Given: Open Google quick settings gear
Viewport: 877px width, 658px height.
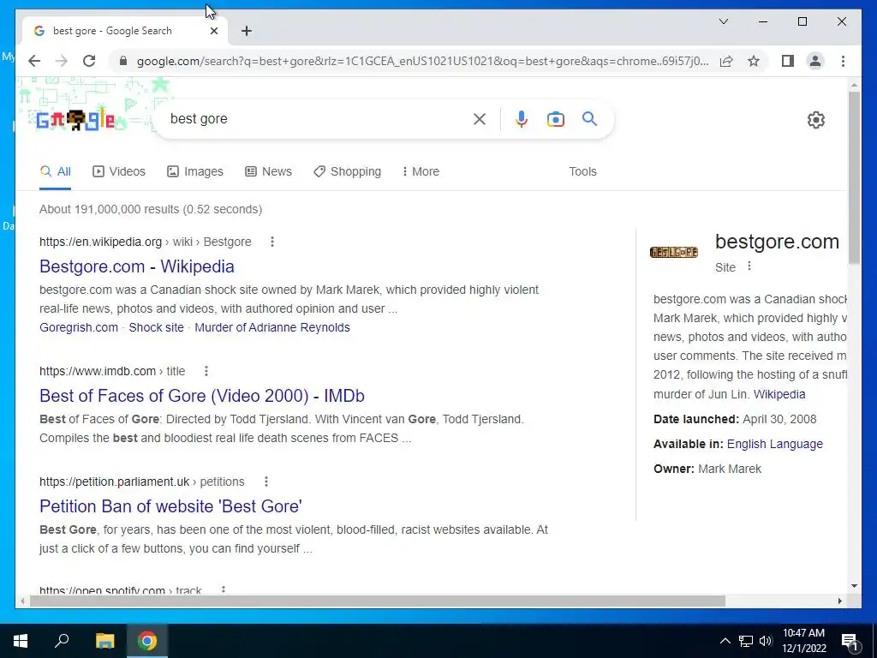Looking at the screenshot, I should pos(816,120).
